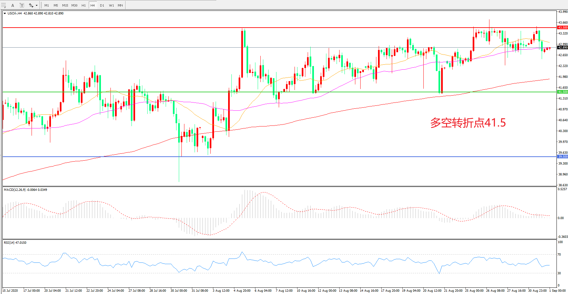568x294 pixels.
Task: Select the M30 timeframe button
Action: pyautogui.click(x=75, y=5)
